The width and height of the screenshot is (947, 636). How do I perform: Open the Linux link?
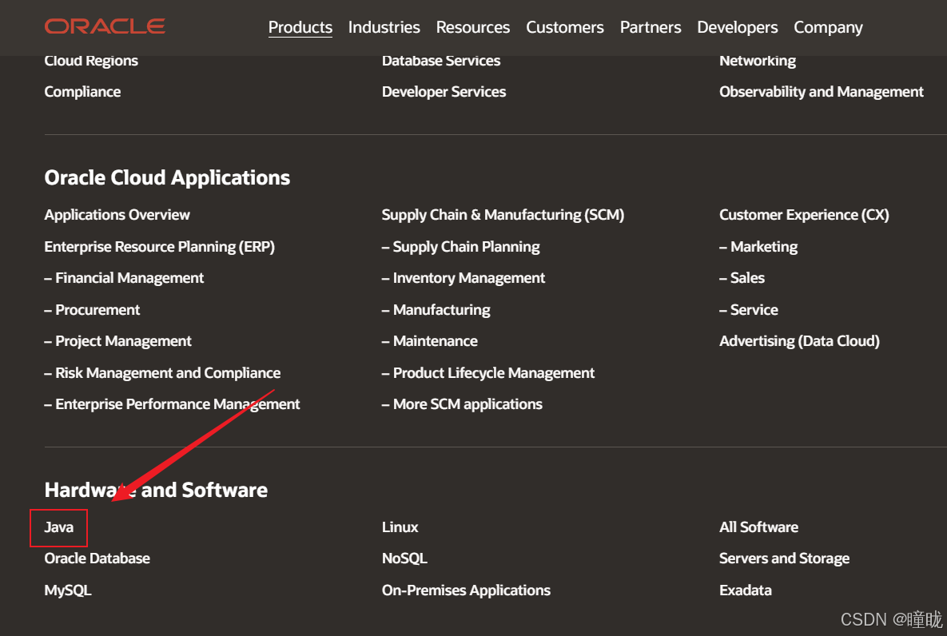click(x=400, y=527)
